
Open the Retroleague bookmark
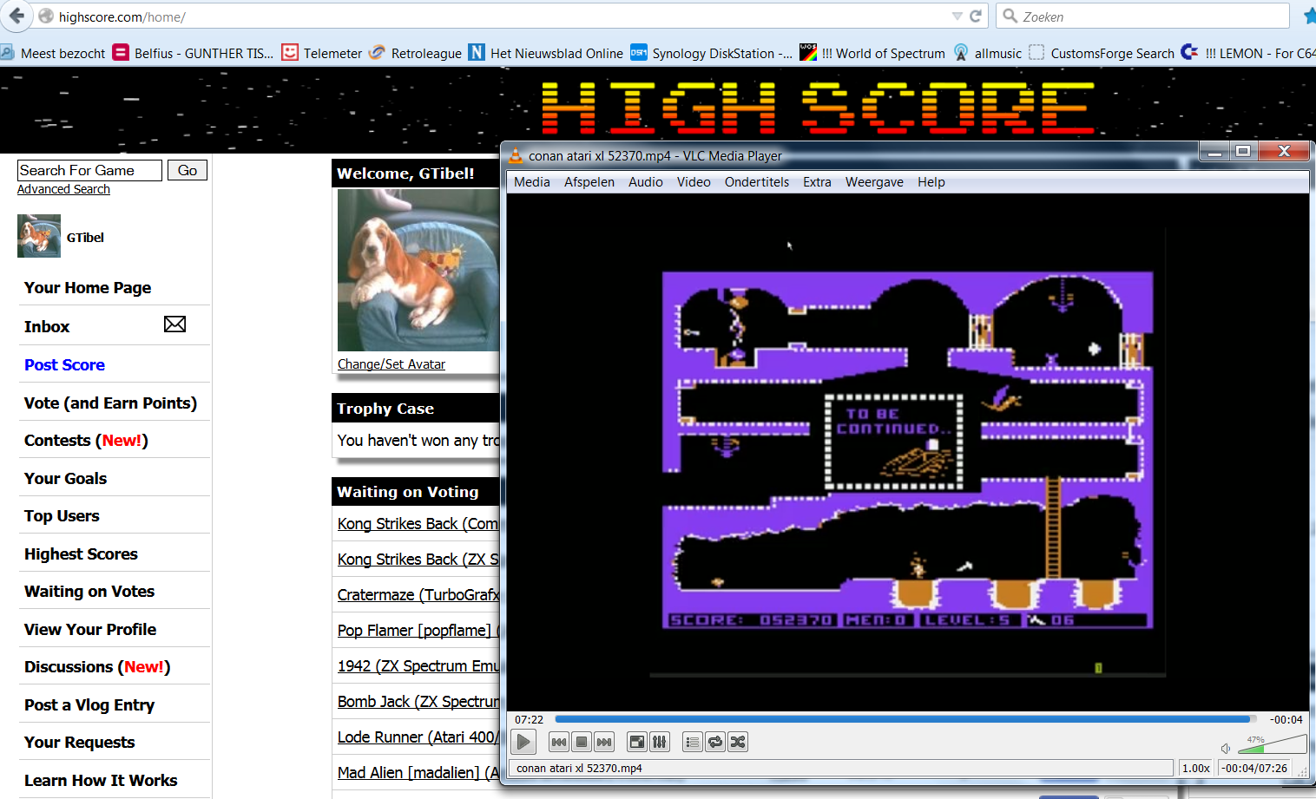416,53
